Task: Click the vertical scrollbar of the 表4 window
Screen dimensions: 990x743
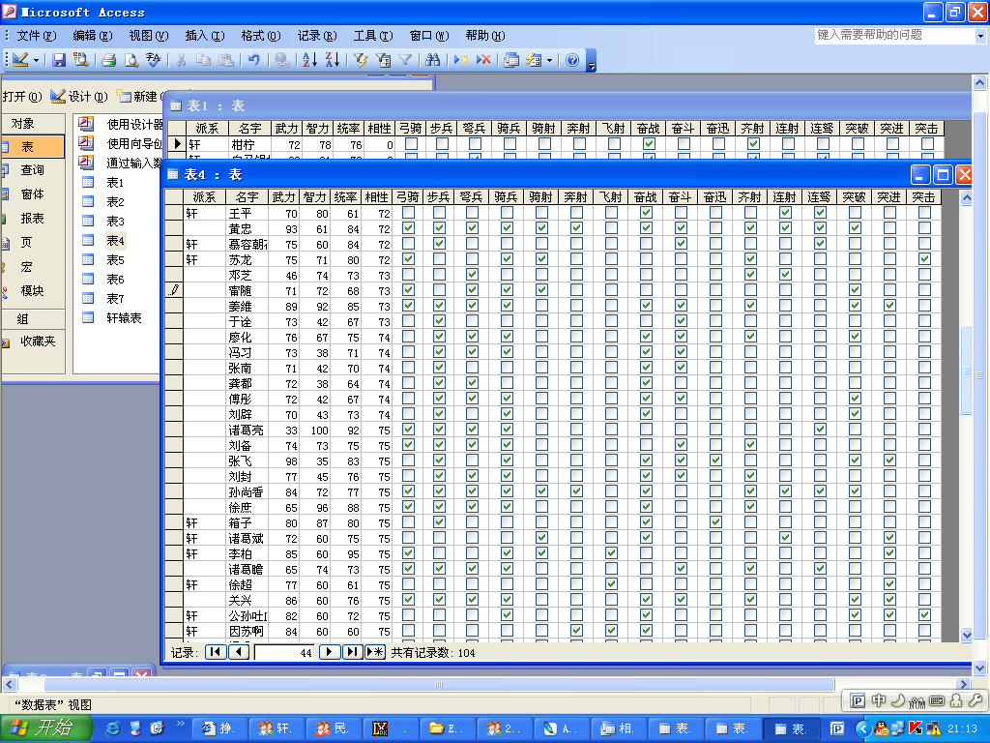Action: click(x=965, y=484)
